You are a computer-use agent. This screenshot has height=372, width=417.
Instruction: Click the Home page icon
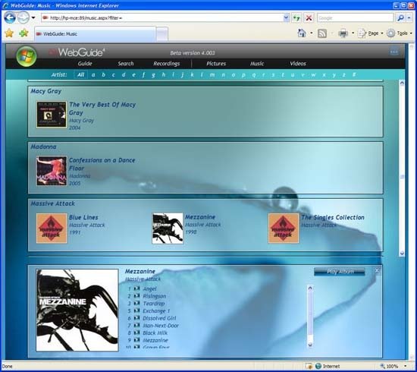302,33
